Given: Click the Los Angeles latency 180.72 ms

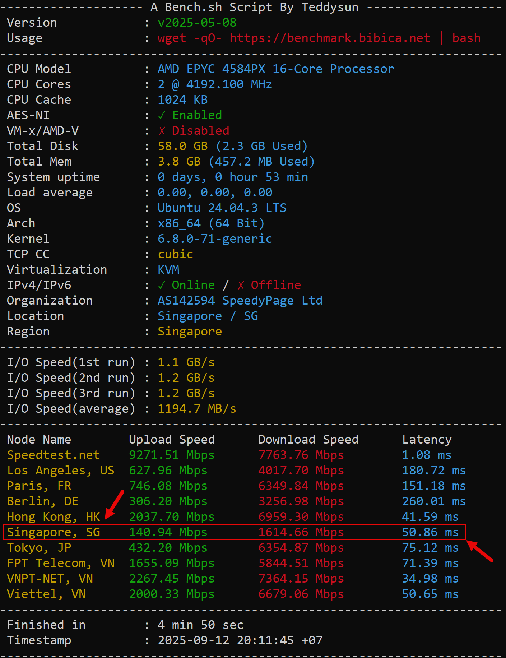Looking at the screenshot, I should point(434,471).
